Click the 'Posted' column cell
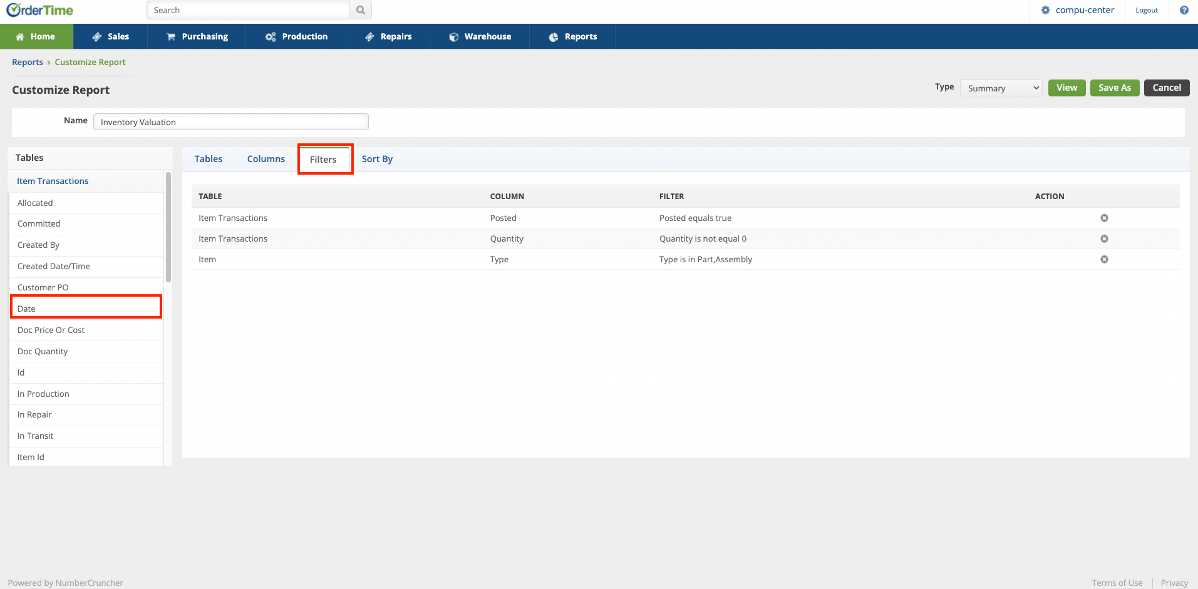This screenshot has width=1198, height=589. tap(503, 218)
